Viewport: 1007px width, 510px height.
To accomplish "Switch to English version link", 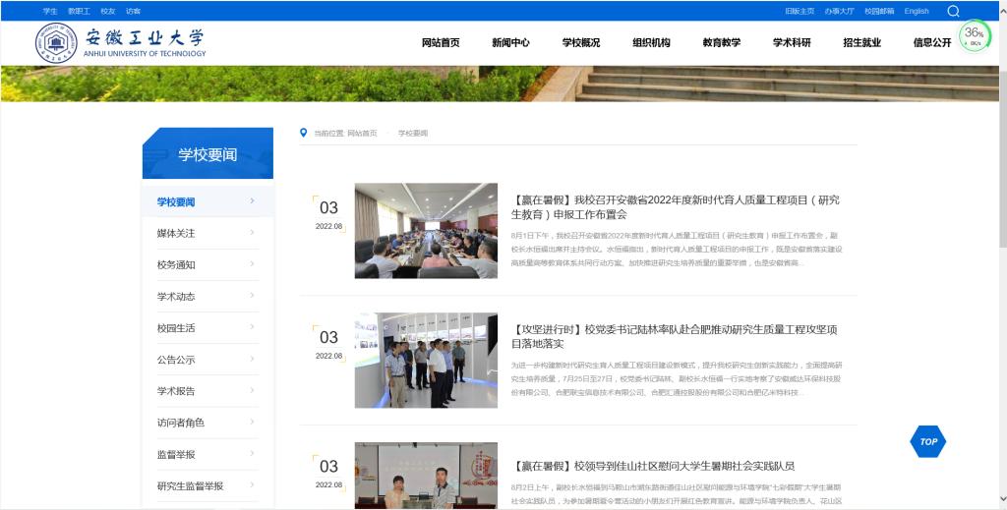I will click(x=916, y=11).
